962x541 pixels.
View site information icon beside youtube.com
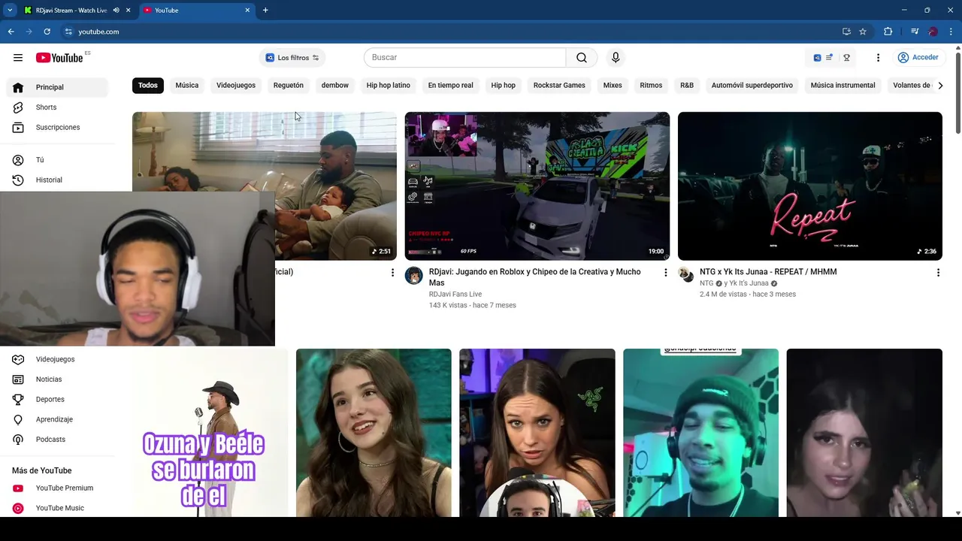click(x=68, y=32)
